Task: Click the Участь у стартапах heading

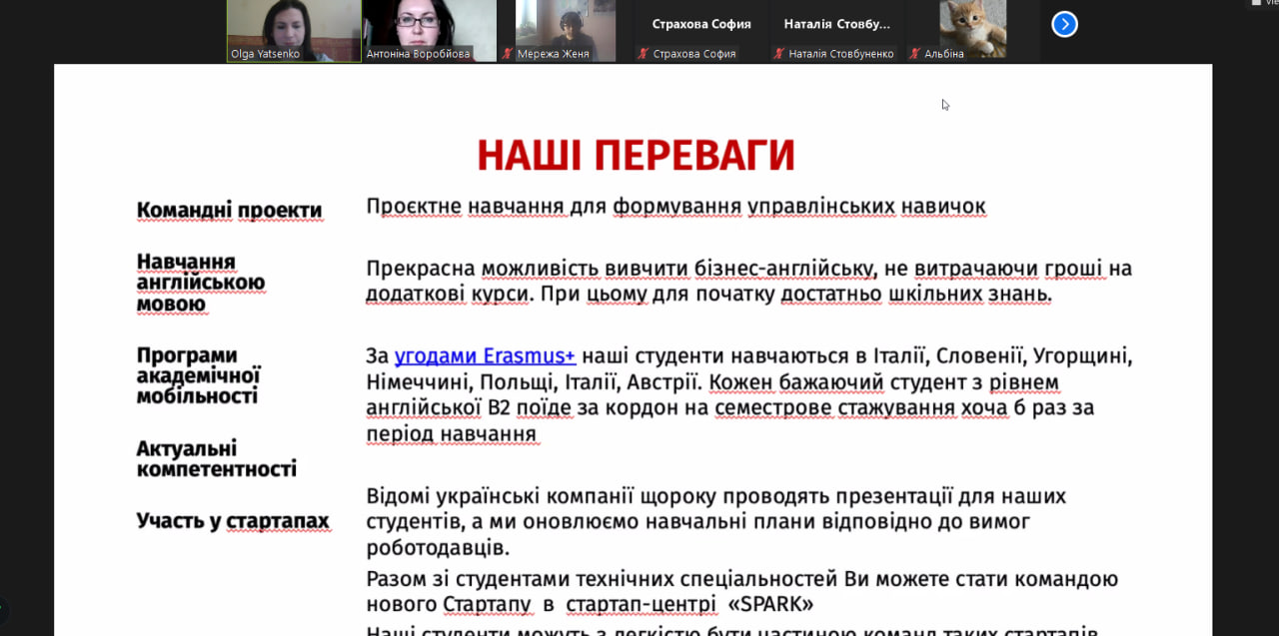Action: coord(233,521)
